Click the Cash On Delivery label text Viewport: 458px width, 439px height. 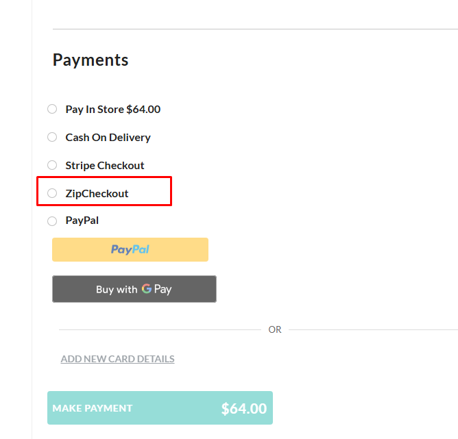108,137
